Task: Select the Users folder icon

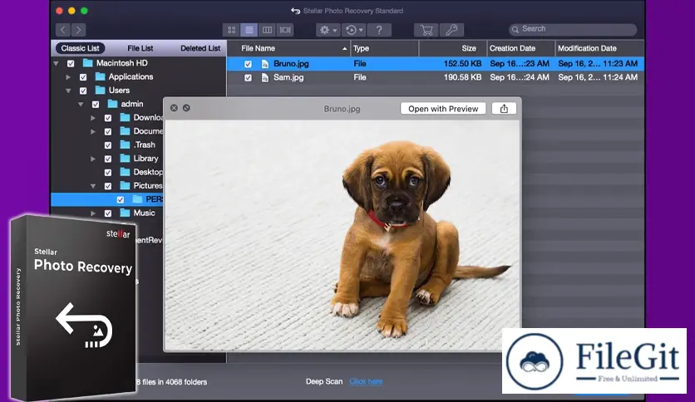Action: pyautogui.click(x=100, y=91)
